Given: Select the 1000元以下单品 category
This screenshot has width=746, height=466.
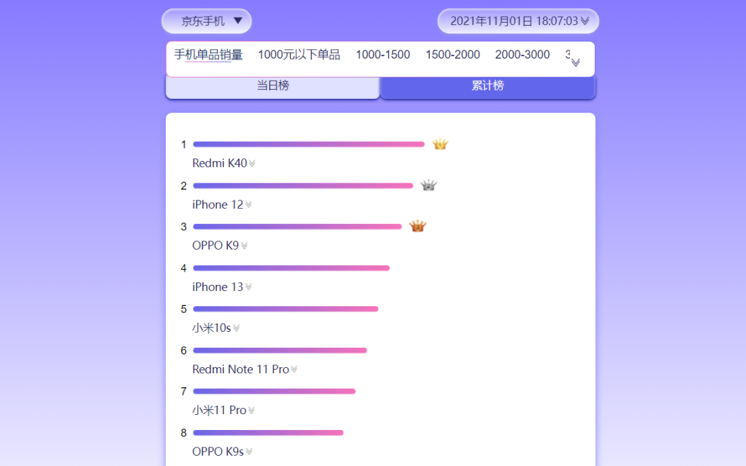Looking at the screenshot, I should pos(299,55).
